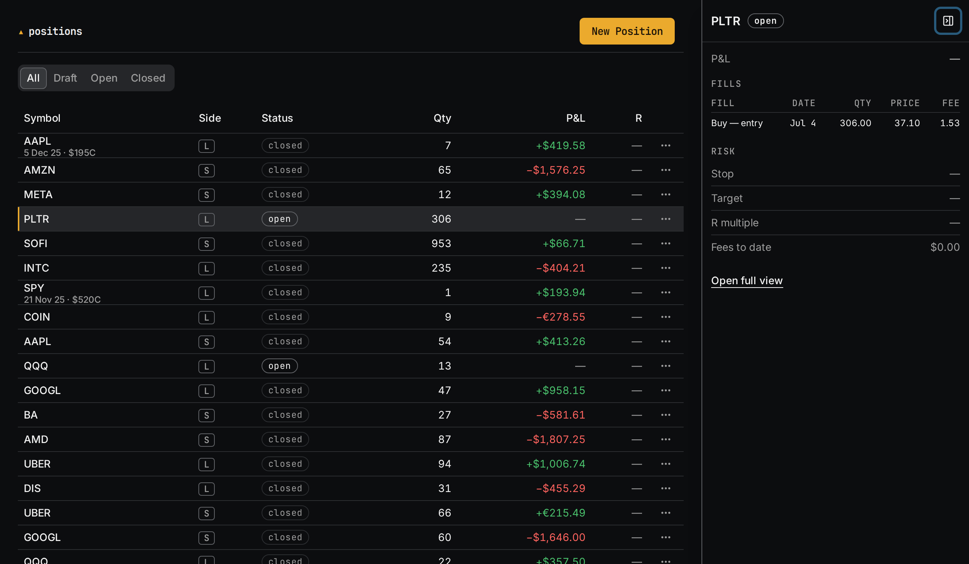Open more actions for PLTR row
Viewport: 969px width, 564px height.
(665, 219)
